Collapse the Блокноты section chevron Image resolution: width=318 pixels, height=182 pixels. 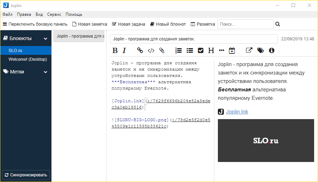(45, 39)
